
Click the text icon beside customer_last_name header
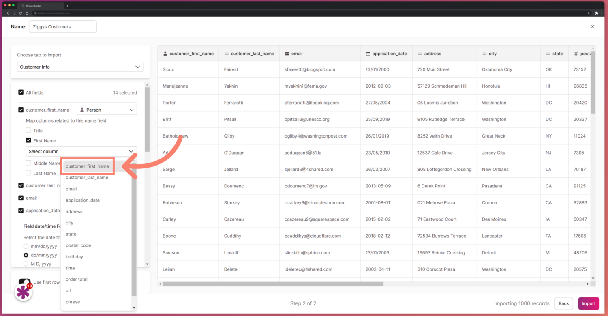(227, 54)
